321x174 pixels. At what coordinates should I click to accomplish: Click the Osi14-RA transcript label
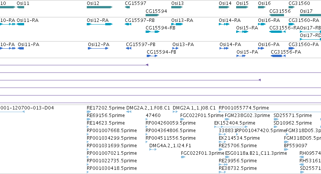pos(230,20)
